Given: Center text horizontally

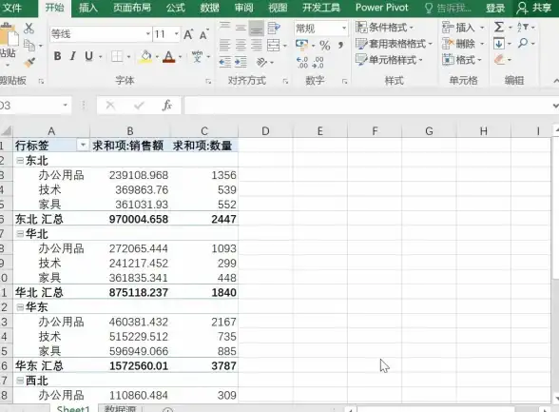Looking at the screenshot, I should pyautogui.click(x=241, y=46).
